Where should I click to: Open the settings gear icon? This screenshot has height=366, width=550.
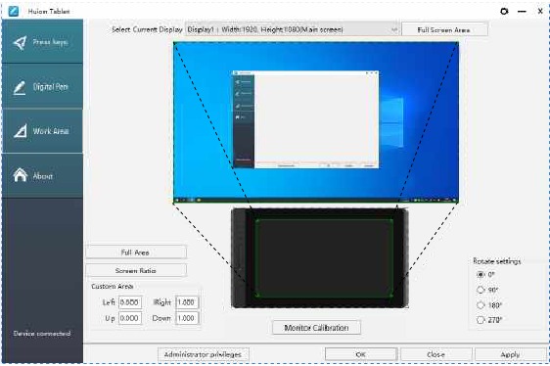tap(504, 11)
